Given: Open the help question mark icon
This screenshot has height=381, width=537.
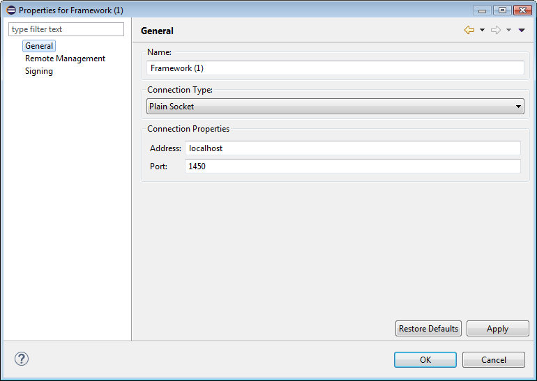Looking at the screenshot, I should pyautogui.click(x=22, y=359).
